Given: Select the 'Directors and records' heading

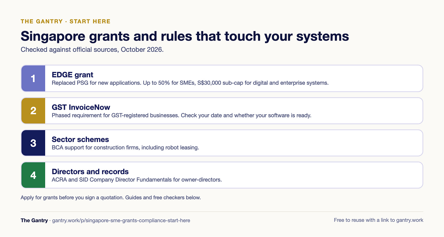Looking at the screenshot, I should (90, 172).
